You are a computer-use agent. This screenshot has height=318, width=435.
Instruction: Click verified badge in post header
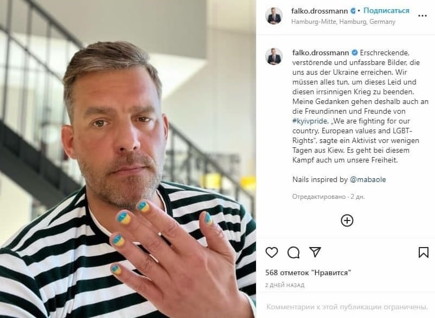click(353, 11)
